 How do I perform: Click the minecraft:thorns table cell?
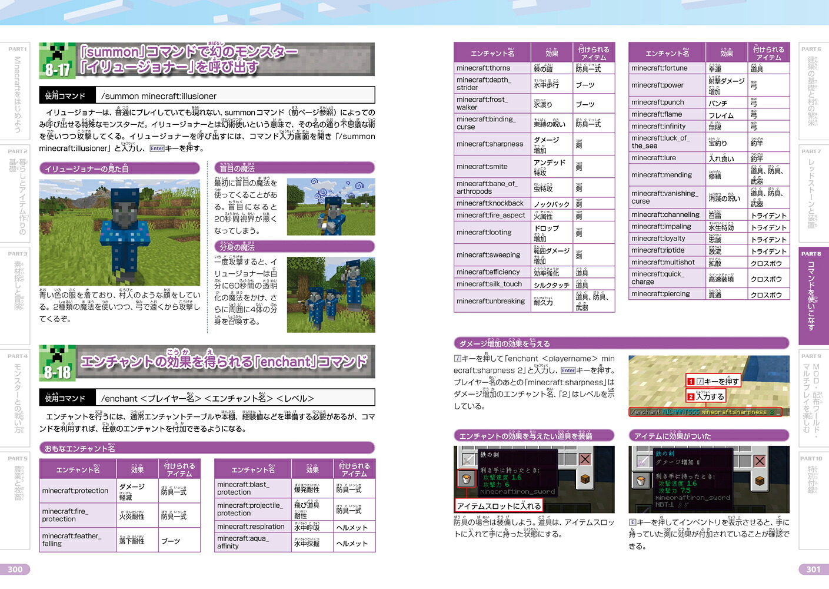click(x=492, y=68)
